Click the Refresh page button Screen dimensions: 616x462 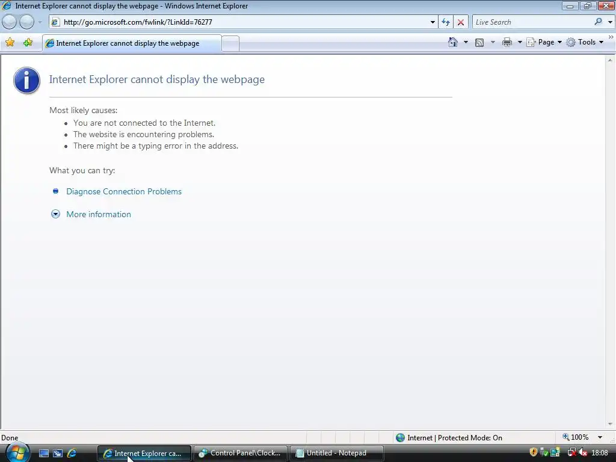[446, 22]
